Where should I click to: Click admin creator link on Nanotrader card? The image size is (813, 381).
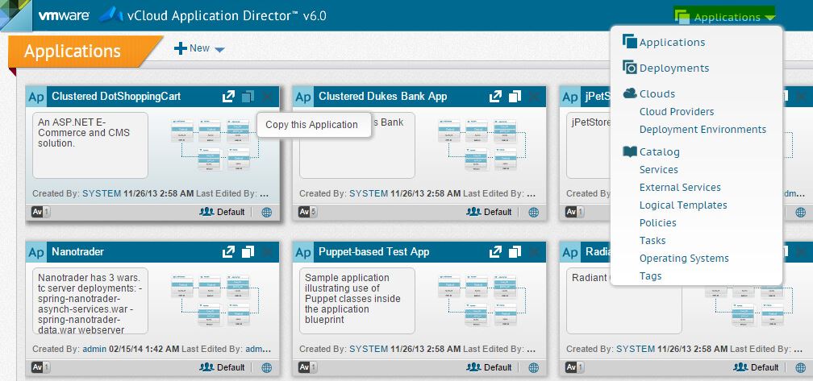tap(94, 349)
